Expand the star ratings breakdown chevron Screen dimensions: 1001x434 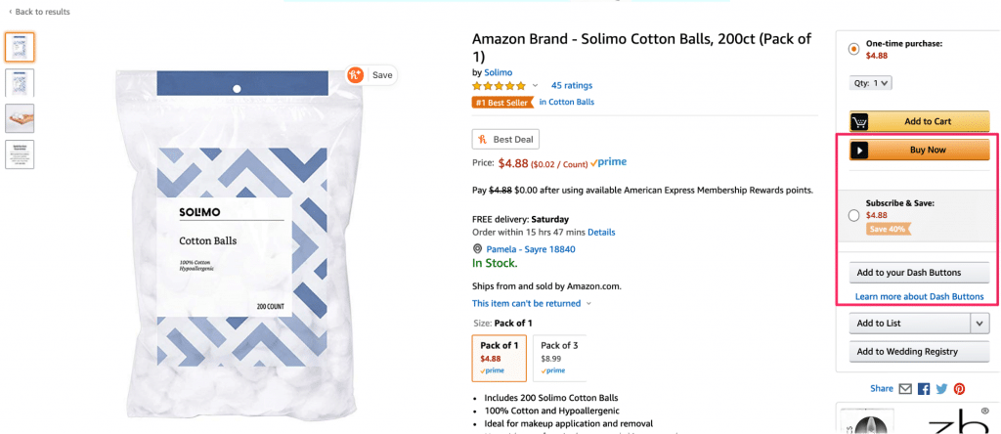click(536, 86)
